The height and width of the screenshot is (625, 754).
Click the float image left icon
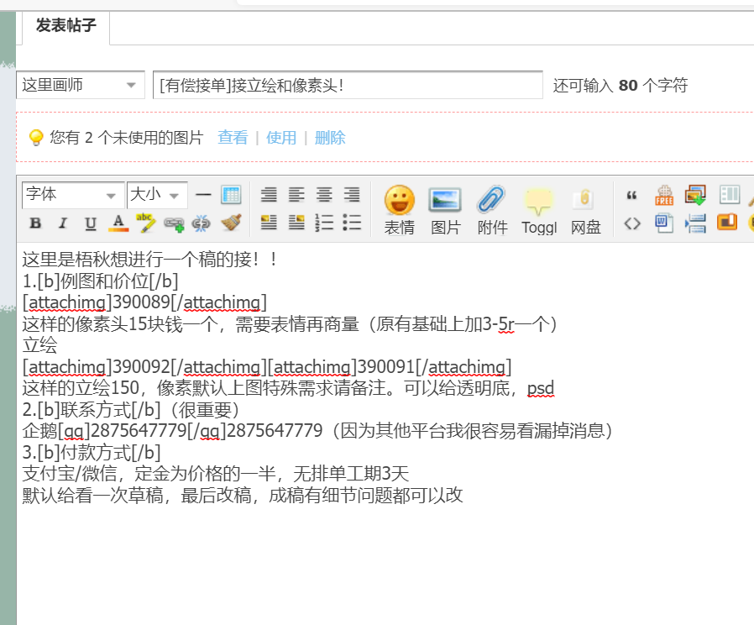pyautogui.click(x=269, y=223)
